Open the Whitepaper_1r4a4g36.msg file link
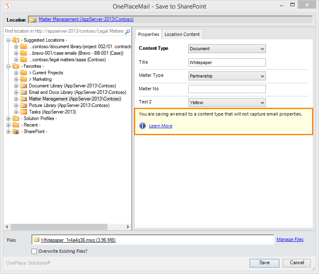The image size is (319, 274). (x=78, y=240)
